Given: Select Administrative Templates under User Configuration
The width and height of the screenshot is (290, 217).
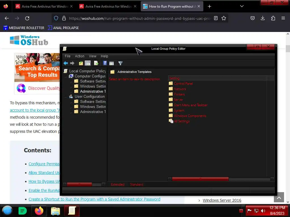Looking at the screenshot, I should pyautogui.click(x=93, y=112).
